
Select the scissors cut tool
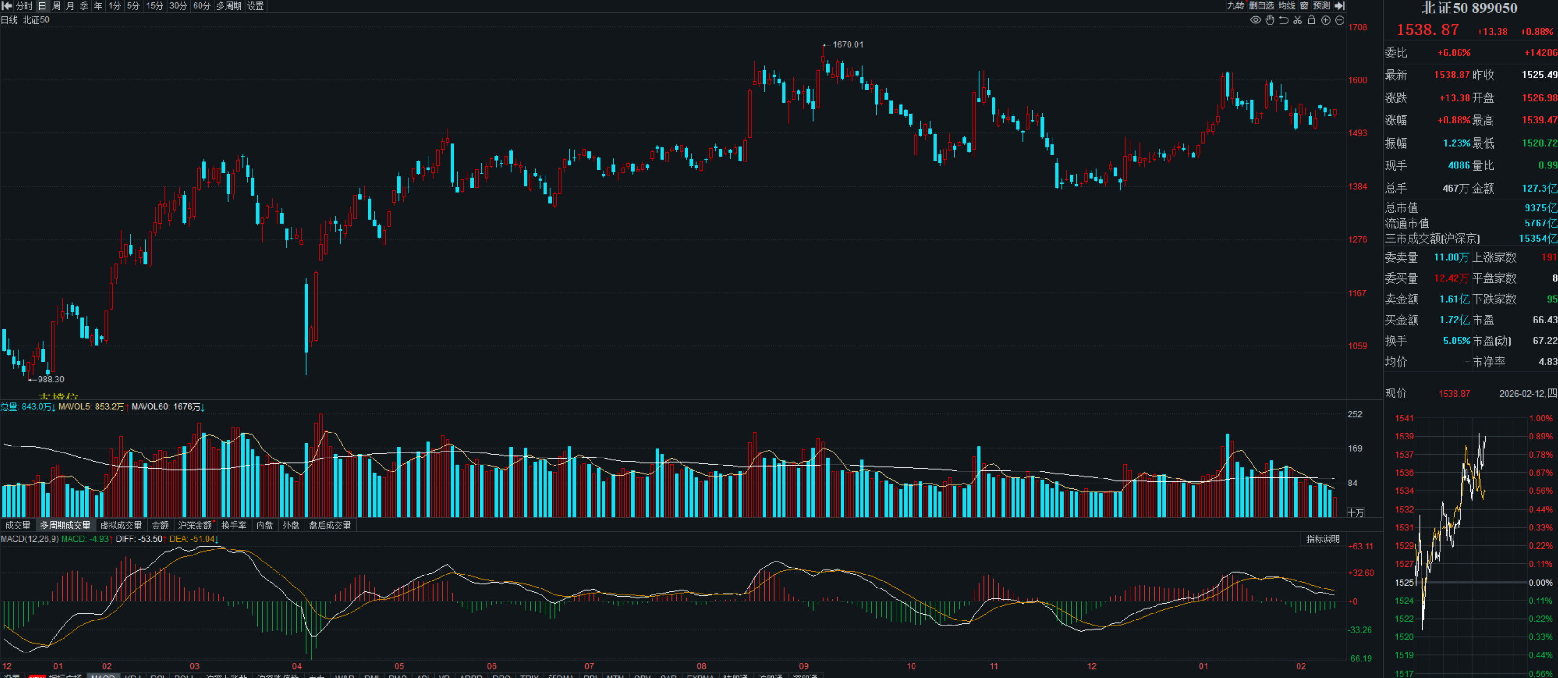tap(1297, 20)
